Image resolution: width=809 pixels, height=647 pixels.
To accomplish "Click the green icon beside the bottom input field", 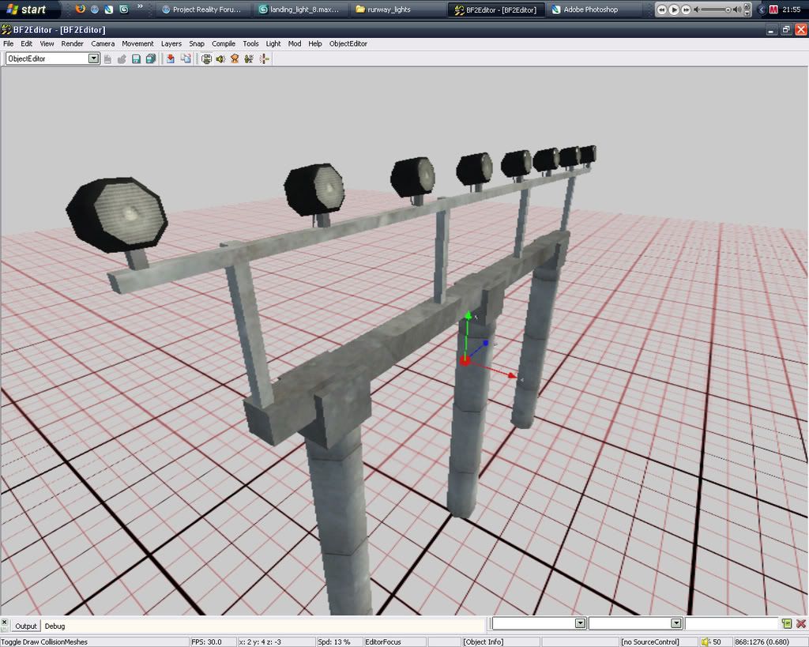I will coord(787,624).
